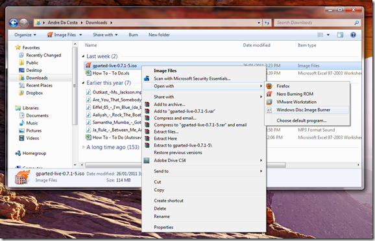Click Adobe Drive CS4 icon

click(147, 161)
